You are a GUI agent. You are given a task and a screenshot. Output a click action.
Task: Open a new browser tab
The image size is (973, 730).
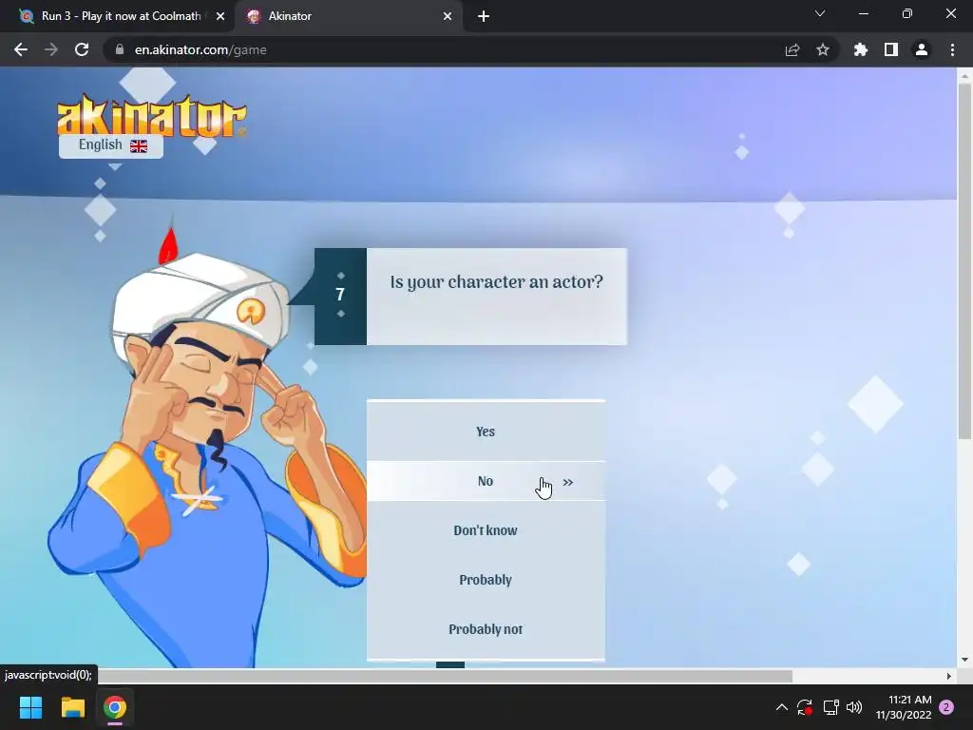tap(484, 16)
